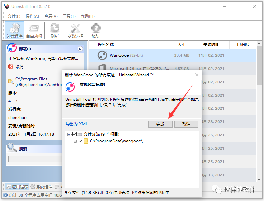Click the program list scrollbar up arrow
The width and height of the screenshot is (264, 201).
[259, 44]
